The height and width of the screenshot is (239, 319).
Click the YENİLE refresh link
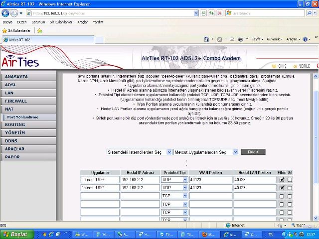[x=302, y=66]
